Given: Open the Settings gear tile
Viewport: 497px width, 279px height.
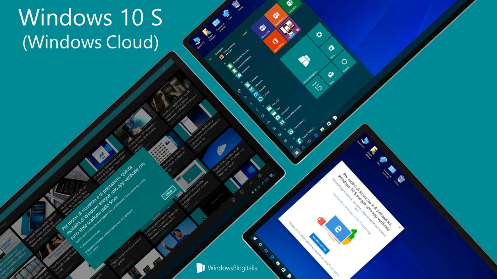Looking at the screenshot, I should pyautogui.click(x=319, y=35).
